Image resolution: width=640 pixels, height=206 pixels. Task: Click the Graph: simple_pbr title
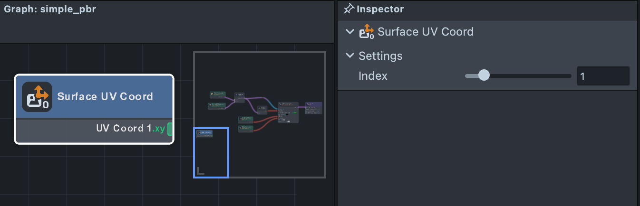[50, 9]
